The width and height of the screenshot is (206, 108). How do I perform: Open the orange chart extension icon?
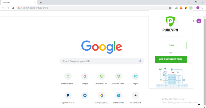(181, 8)
